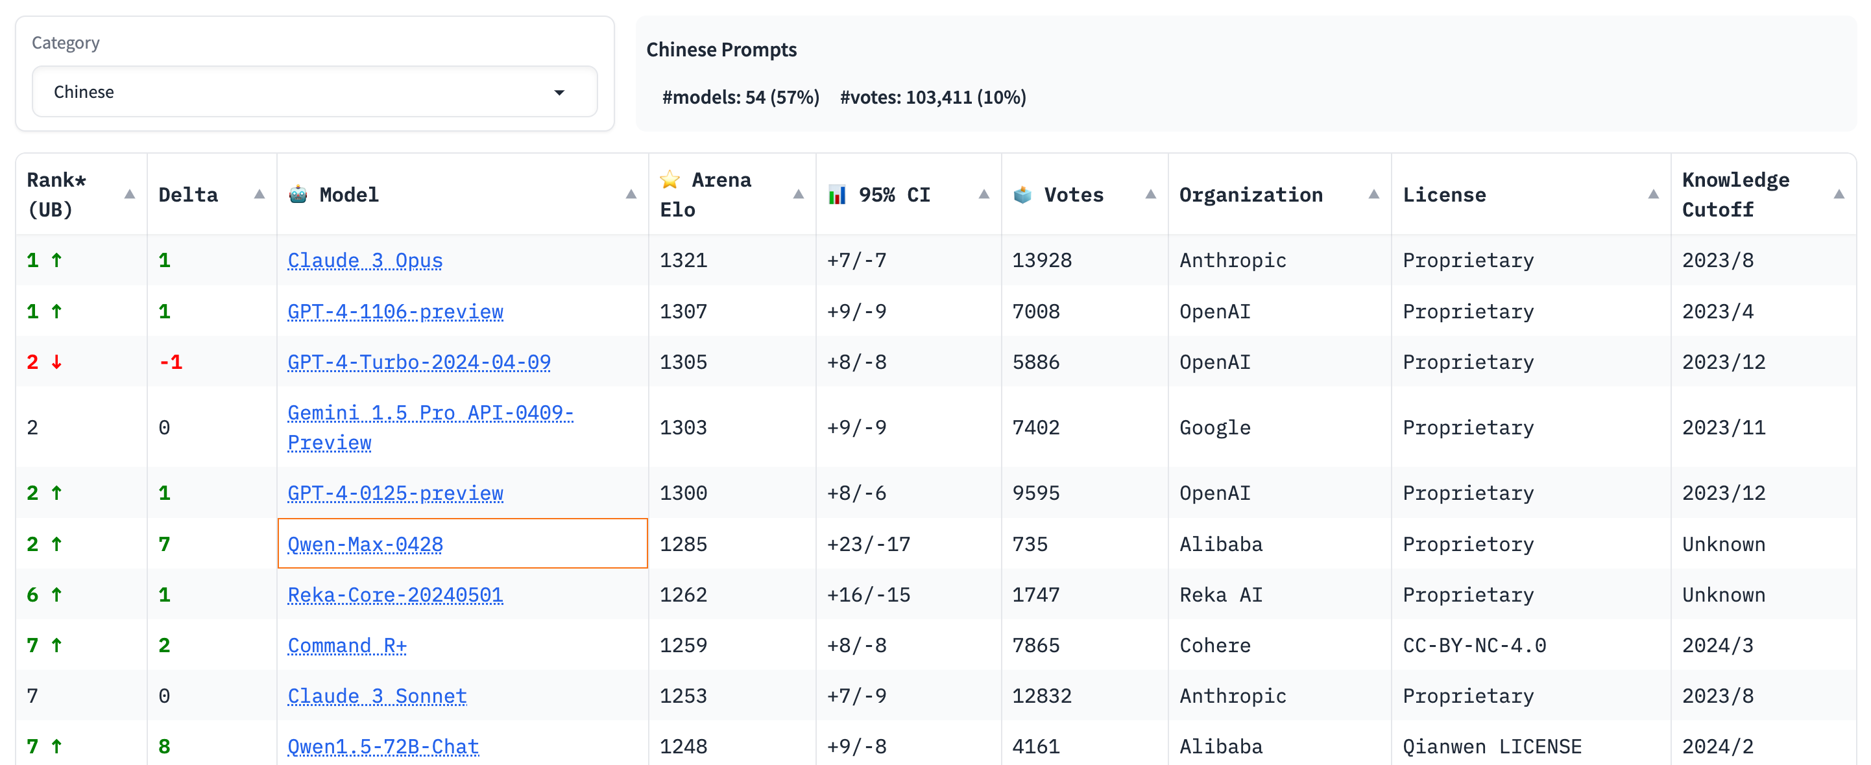
Task: Open the Reka-Core-20240501 link
Action: point(395,594)
